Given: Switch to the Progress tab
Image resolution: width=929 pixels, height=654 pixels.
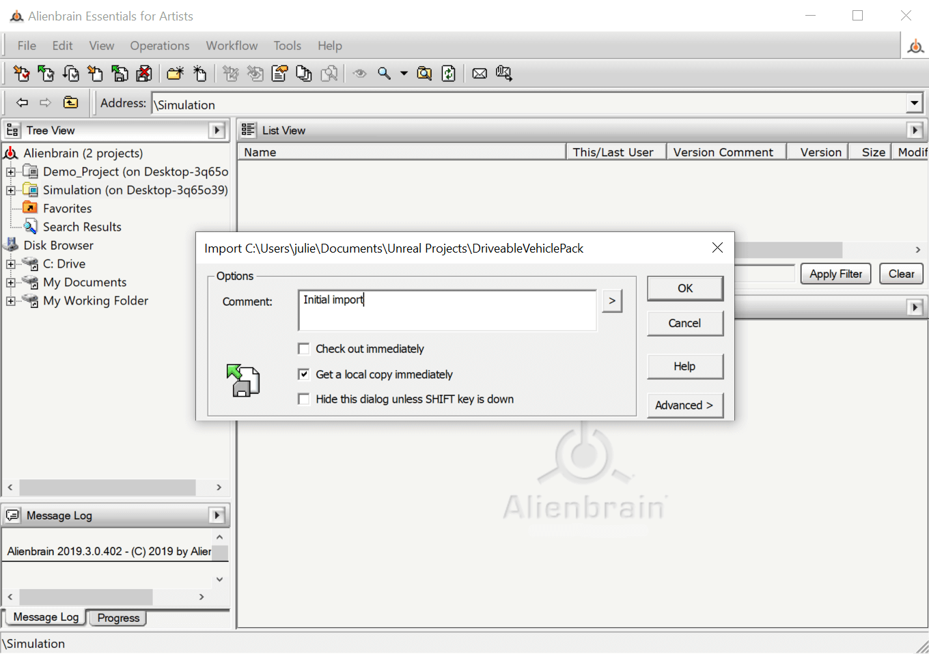Looking at the screenshot, I should pos(118,618).
